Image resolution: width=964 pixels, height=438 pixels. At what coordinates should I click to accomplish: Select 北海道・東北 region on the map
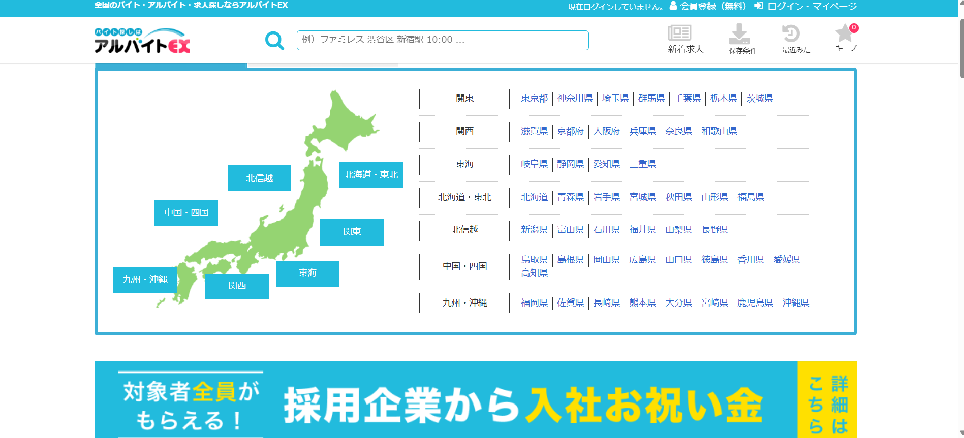pyautogui.click(x=371, y=175)
